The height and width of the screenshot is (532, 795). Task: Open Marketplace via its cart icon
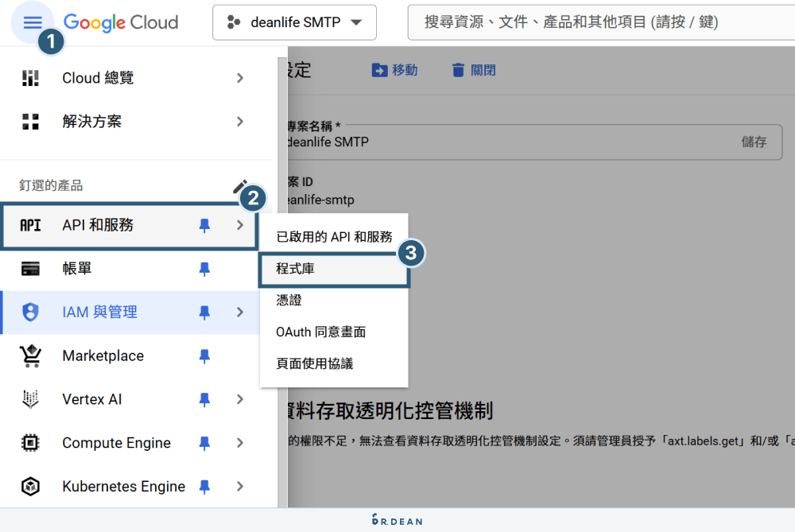[x=30, y=355]
